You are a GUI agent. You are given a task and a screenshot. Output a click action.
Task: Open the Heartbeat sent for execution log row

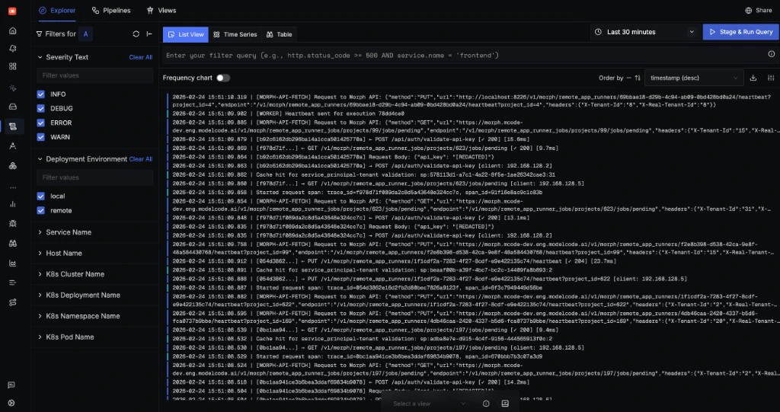point(472,113)
